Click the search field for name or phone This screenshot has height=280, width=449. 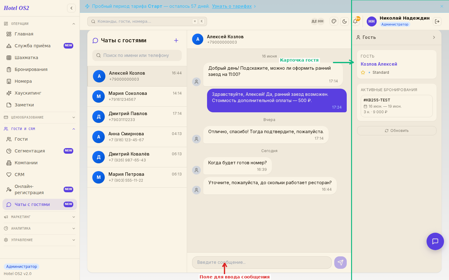point(137,55)
